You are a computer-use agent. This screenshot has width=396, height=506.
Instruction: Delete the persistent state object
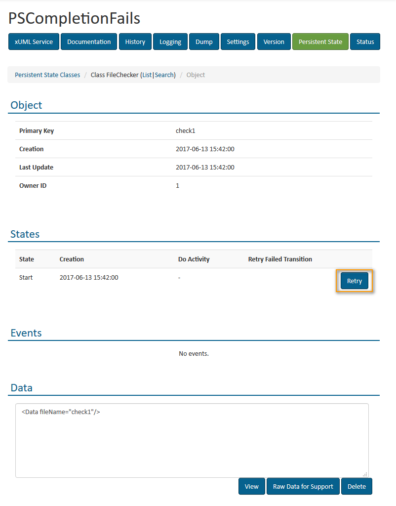pos(356,486)
